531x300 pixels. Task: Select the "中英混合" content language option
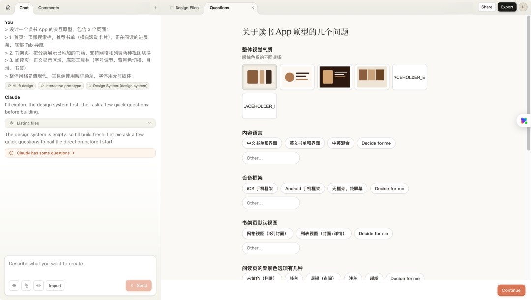pyautogui.click(x=341, y=143)
